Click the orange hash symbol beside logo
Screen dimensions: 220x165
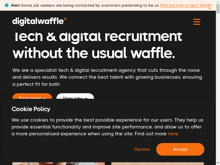tap(65, 19)
